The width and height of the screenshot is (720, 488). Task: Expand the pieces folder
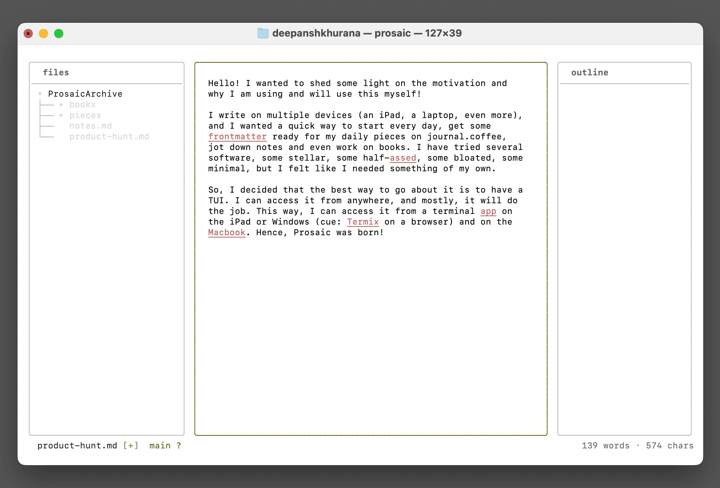coord(61,115)
